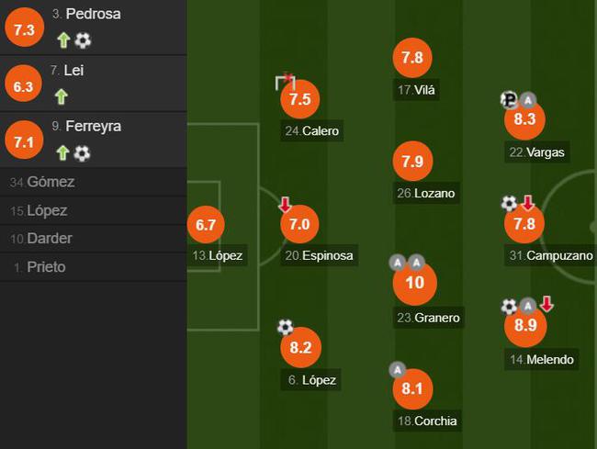Open the 26. Lozano player label
The image size is (597, 449).
pos(425,194)
